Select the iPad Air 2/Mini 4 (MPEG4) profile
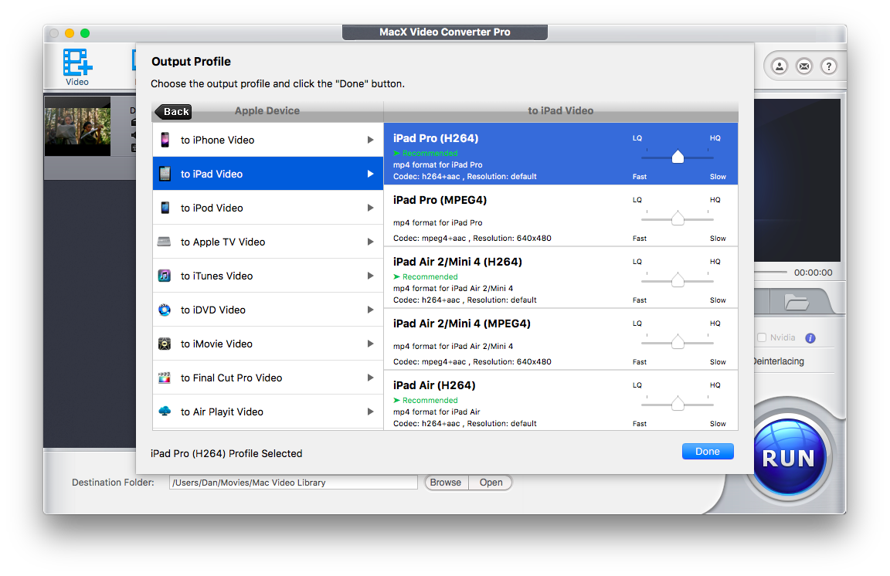 561,340
